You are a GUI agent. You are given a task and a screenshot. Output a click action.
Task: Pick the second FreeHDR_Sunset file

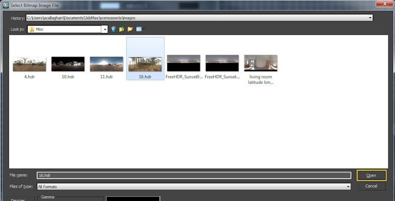tap(222, 64)
